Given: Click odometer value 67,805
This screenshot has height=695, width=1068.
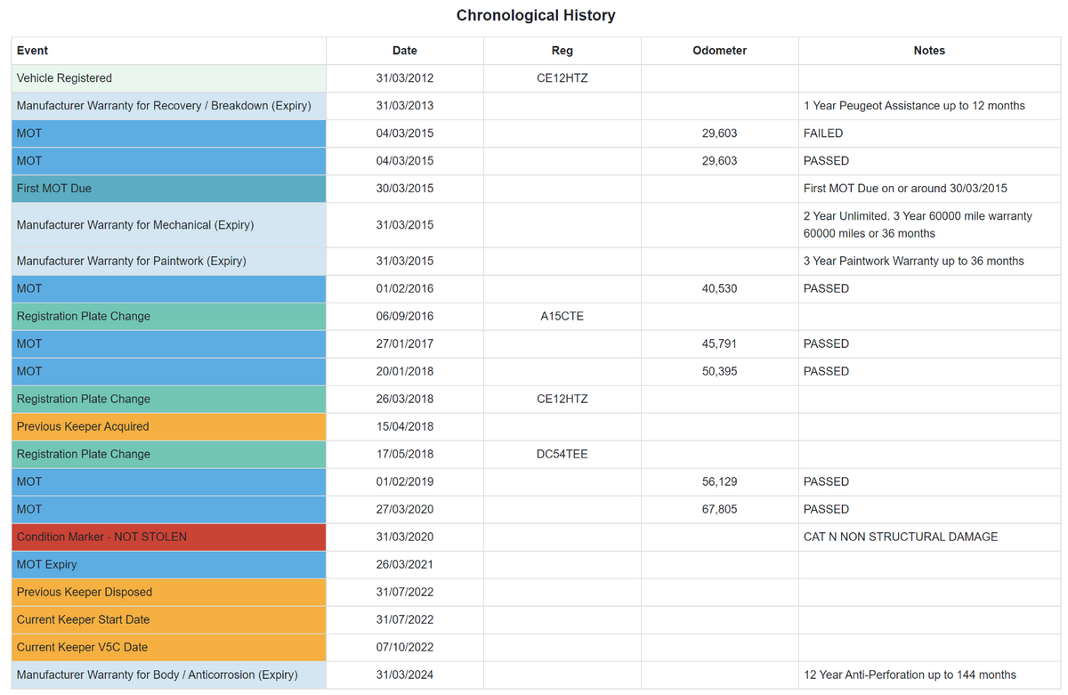Looking at the screenshot, I should coord(719,510).
